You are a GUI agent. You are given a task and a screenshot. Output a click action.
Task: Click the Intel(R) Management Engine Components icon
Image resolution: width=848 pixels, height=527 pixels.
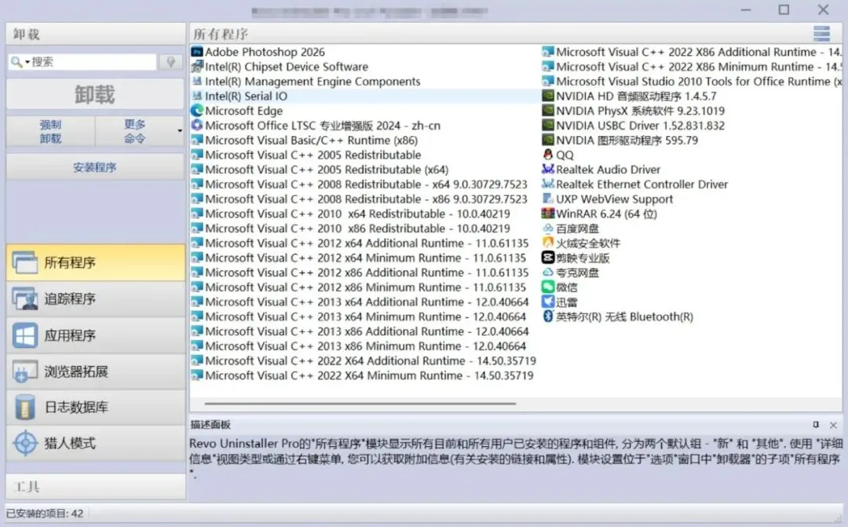coord(197,81)
